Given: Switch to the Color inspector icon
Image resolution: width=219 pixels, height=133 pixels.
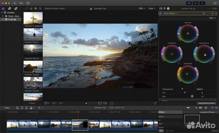Looking at the screenshot, I should pos(165,8).
